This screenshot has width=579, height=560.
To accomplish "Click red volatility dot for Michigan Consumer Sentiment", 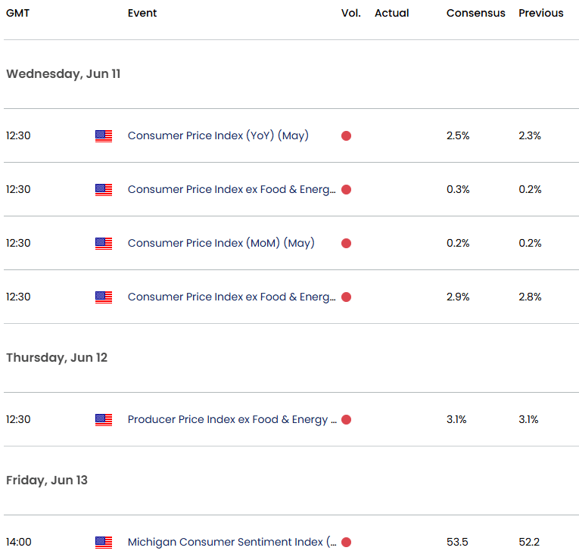I will [x=346, y=543].
